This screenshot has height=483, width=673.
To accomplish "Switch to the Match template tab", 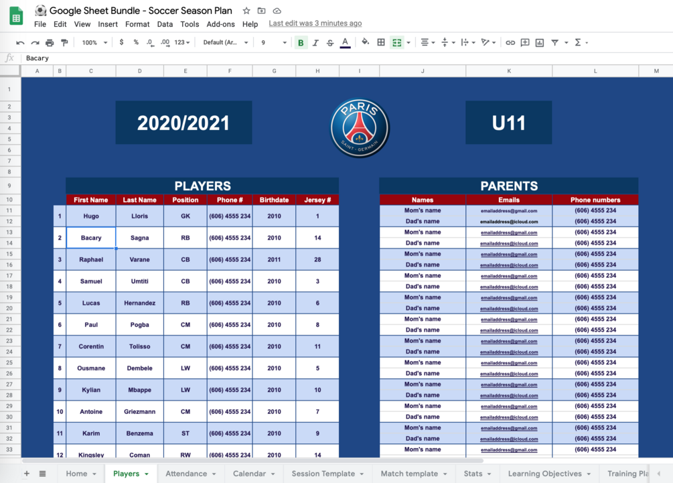I will (x=414, y=474).
